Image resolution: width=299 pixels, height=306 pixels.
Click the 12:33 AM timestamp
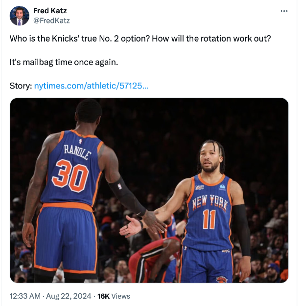pos(25,296)
